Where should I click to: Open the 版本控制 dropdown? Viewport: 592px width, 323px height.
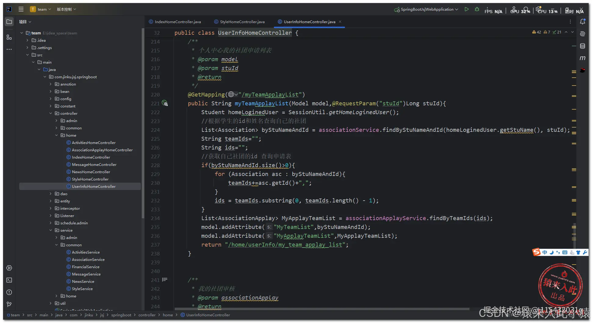tap(66, 9)
